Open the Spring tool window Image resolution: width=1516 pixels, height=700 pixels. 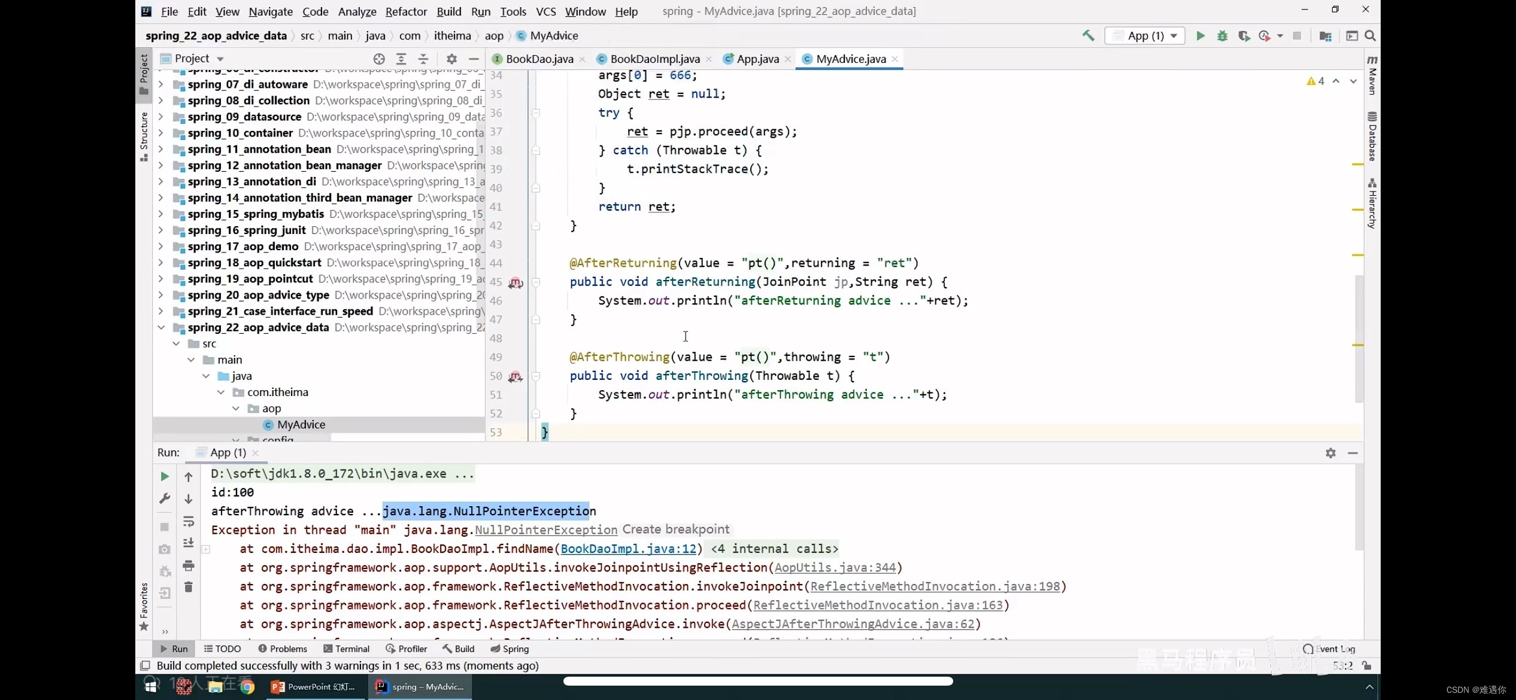tap(510, 649)
